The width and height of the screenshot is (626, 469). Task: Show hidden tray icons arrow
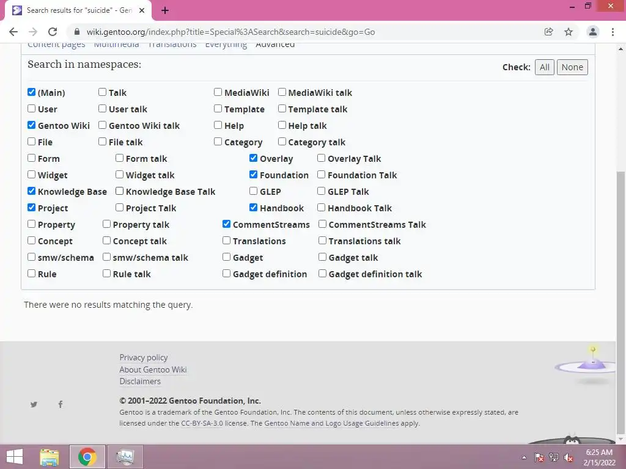[524, 457]
